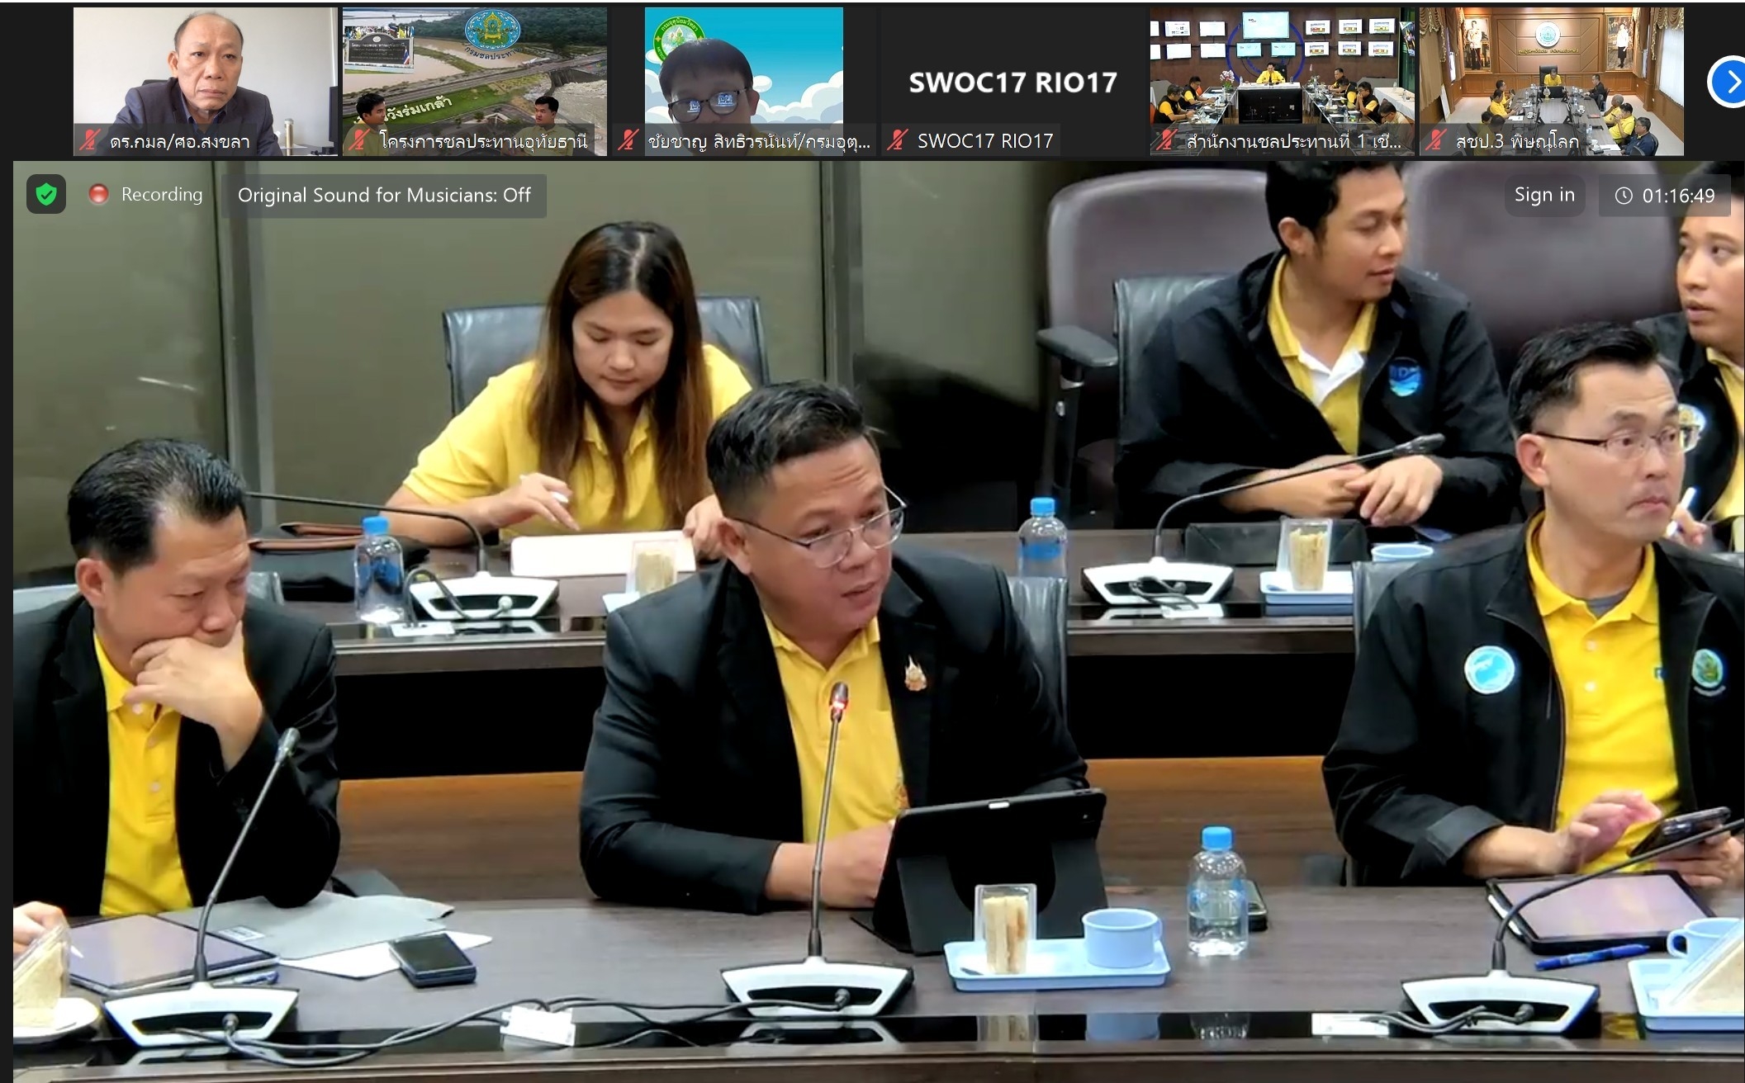Click the clock icon beside the meeting timer
1745x1083 pixels.
[1624, 196]
